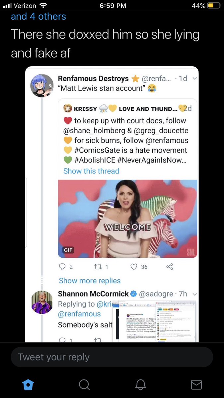224x398 pixels.
Task: Tap the @renfamous mention in Shannon's reply
Action: [x=79, y=314]
